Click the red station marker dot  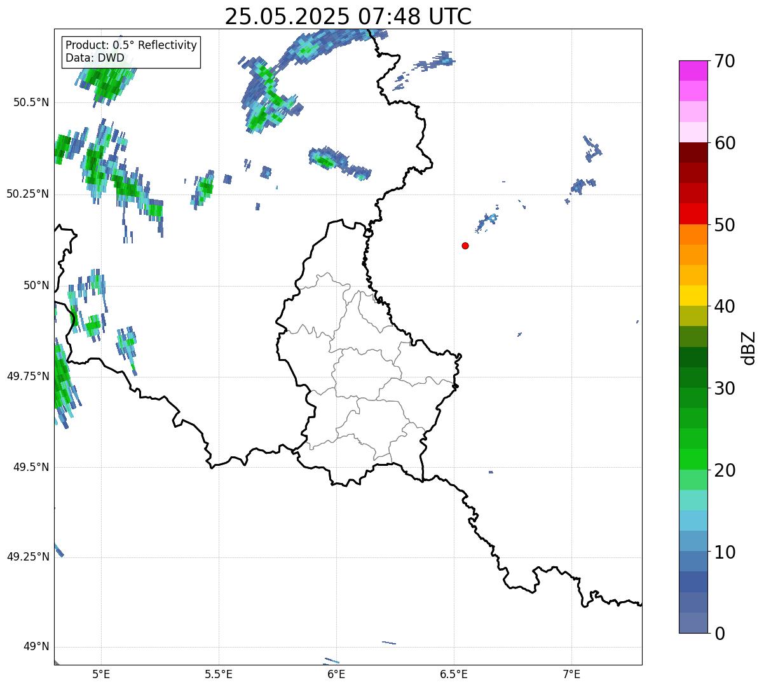(465, 245)
